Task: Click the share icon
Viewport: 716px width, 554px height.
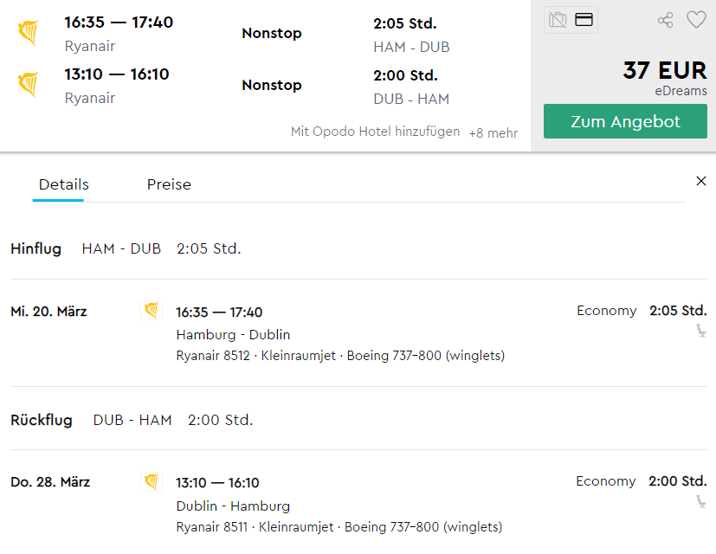Action: click(665, 19)
